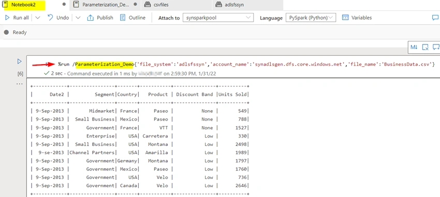Click the Publish upload icon
The height and width of the screenshot is (197, 440).
91,18
